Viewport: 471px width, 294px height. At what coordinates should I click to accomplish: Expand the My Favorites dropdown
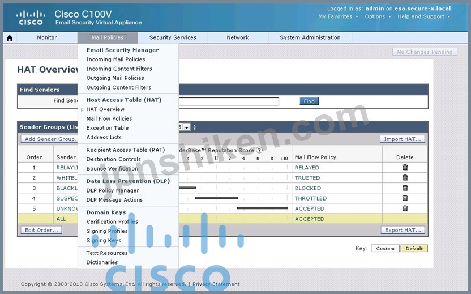(x=338, y=16)
